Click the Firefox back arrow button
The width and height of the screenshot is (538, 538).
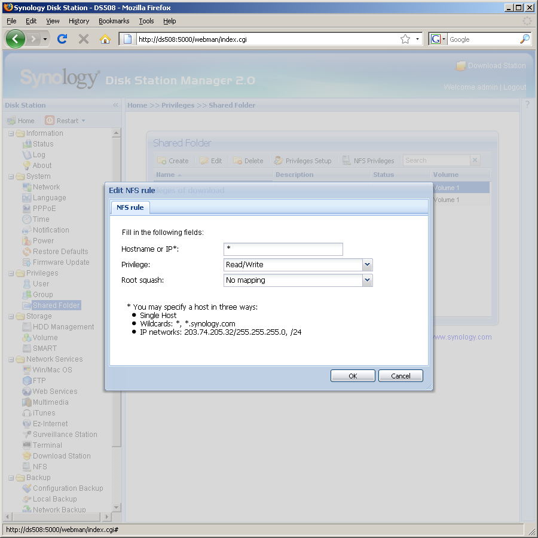[15, 39]
